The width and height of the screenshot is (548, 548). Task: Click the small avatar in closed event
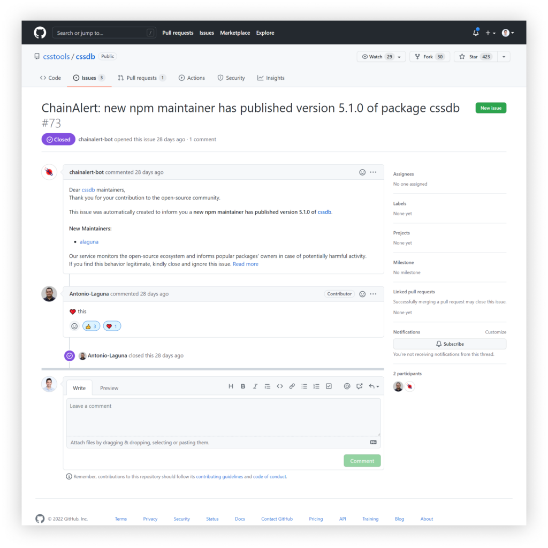point(82,356)
